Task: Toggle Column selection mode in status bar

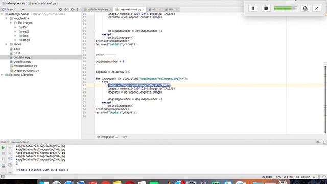Action: point(306,177)
